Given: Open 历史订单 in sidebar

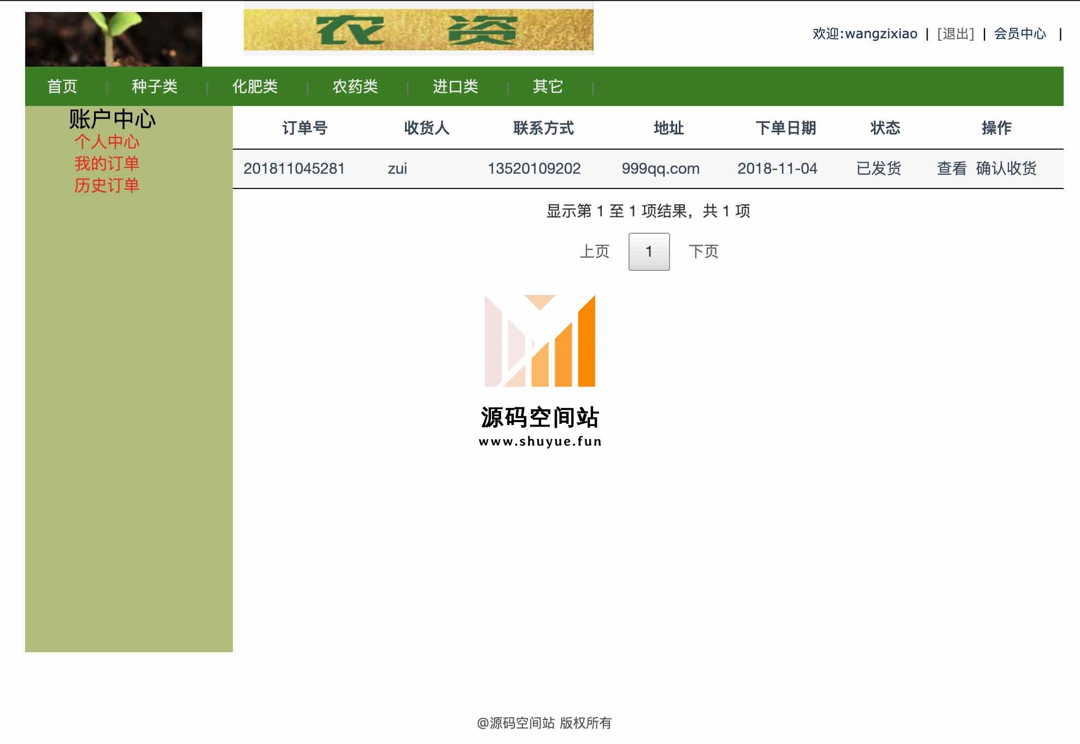Looking at the screenshot, I should click(107, 185).
